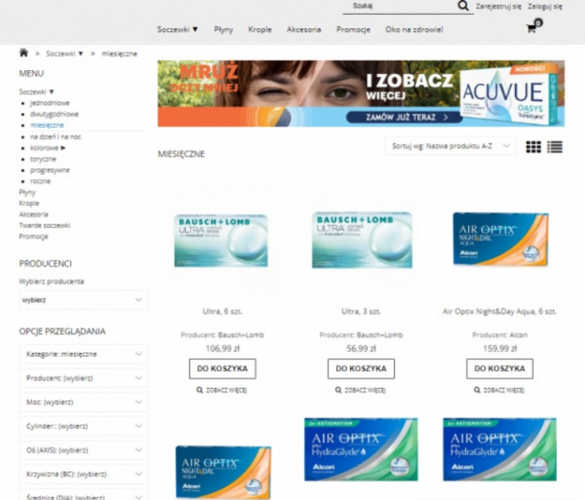The image size is (585, 500).
Task: Click the 'Zaloguj się' link
Action: [x=545, y=6]
